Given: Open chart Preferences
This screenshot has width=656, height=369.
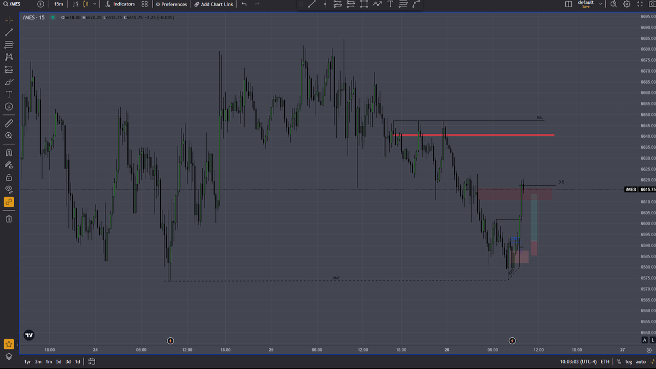Looking at the screenshot, I should tap(171, 4).
